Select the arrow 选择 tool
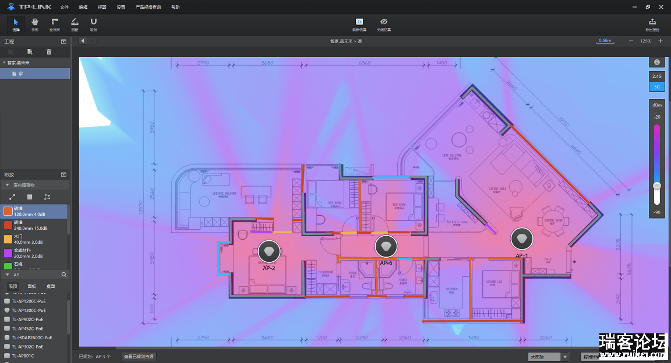This screenshot has height=363, width=671. click(x=16, y=25)
